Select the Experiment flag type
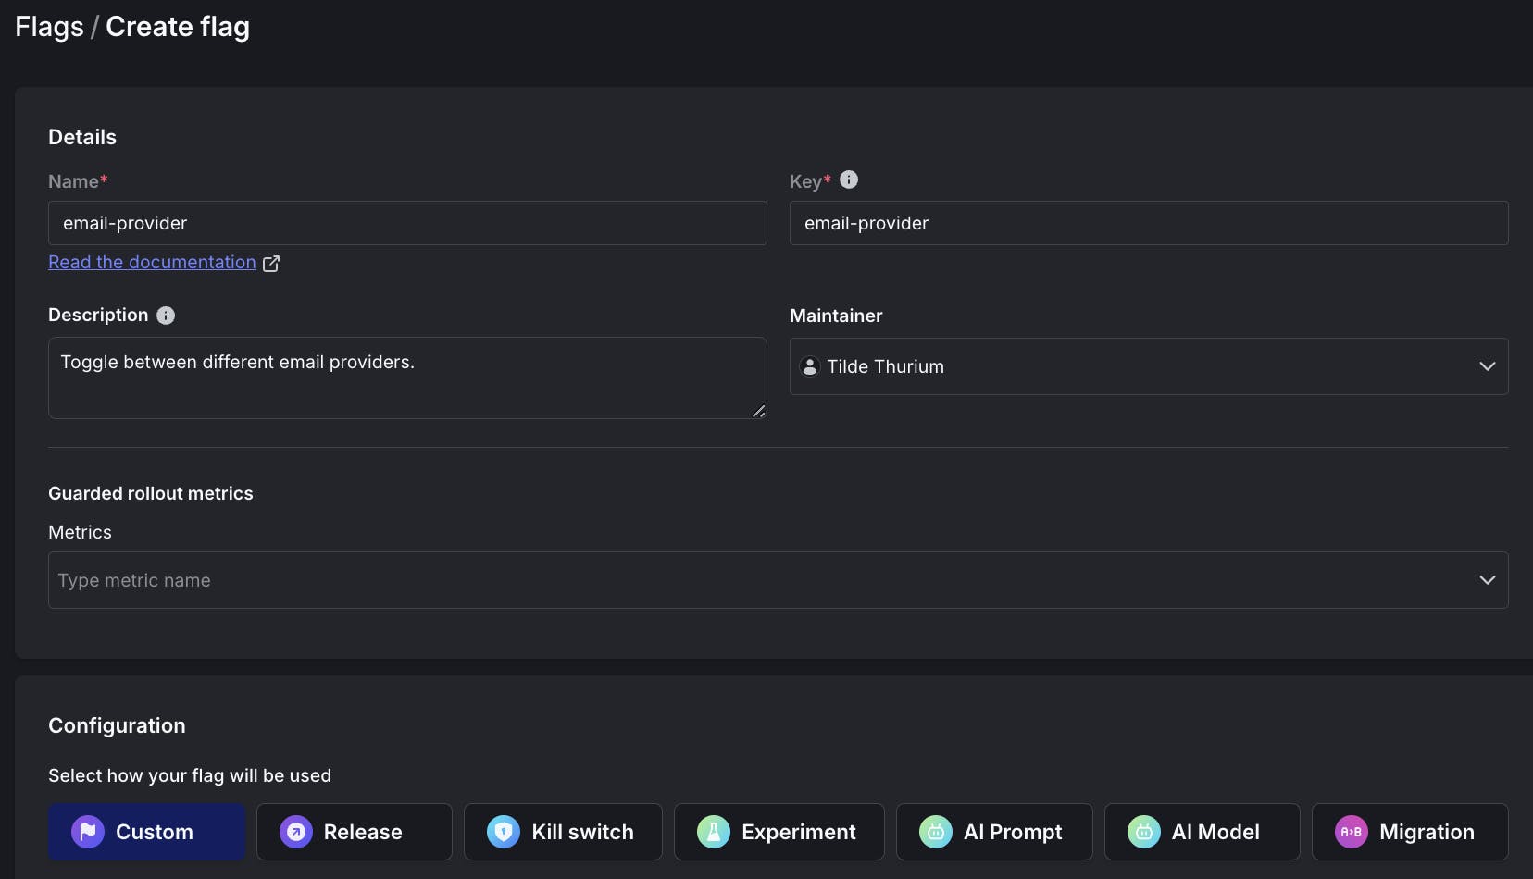The image size is (1533, 879). [779, 832]
